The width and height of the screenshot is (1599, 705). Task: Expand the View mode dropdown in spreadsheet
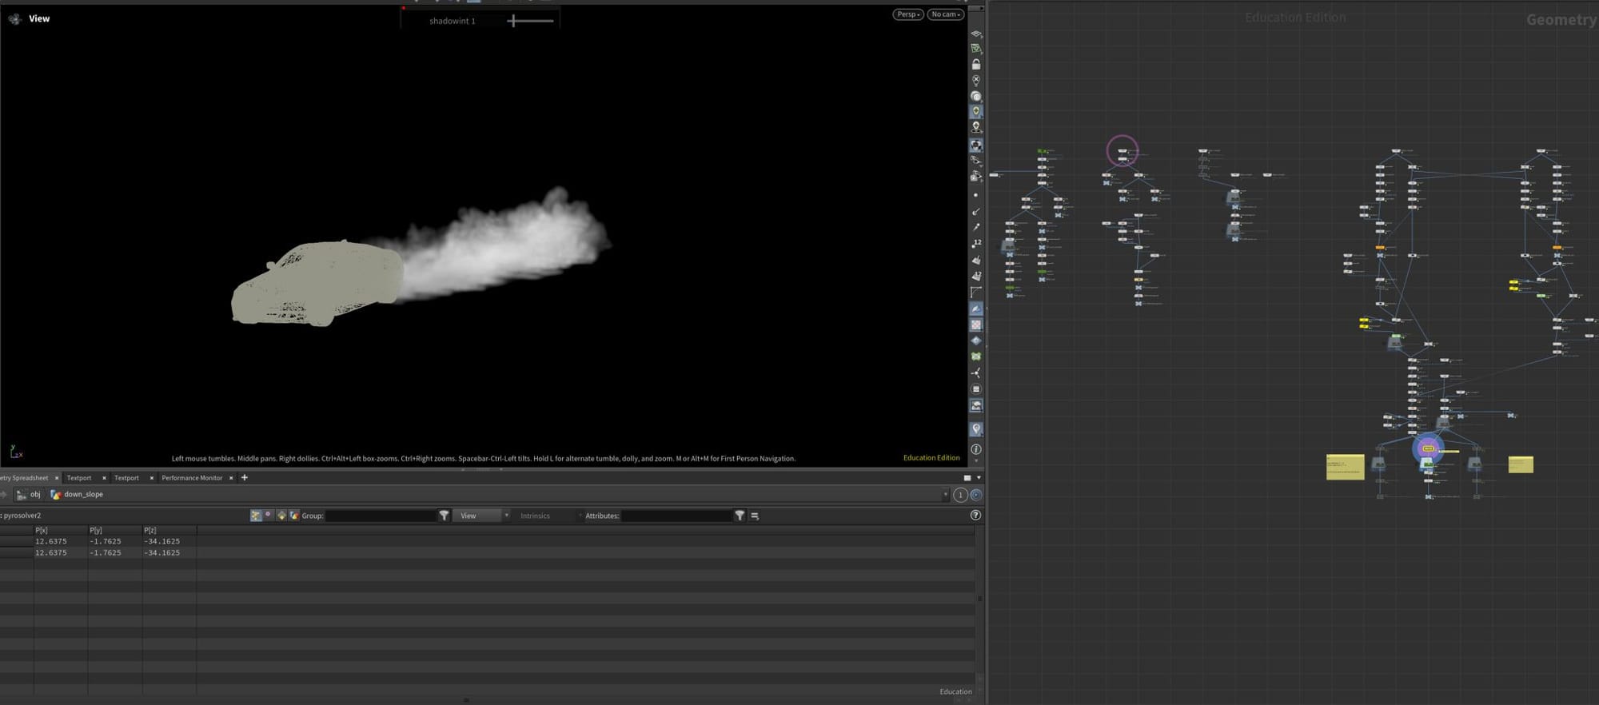[x=481, y=516]
